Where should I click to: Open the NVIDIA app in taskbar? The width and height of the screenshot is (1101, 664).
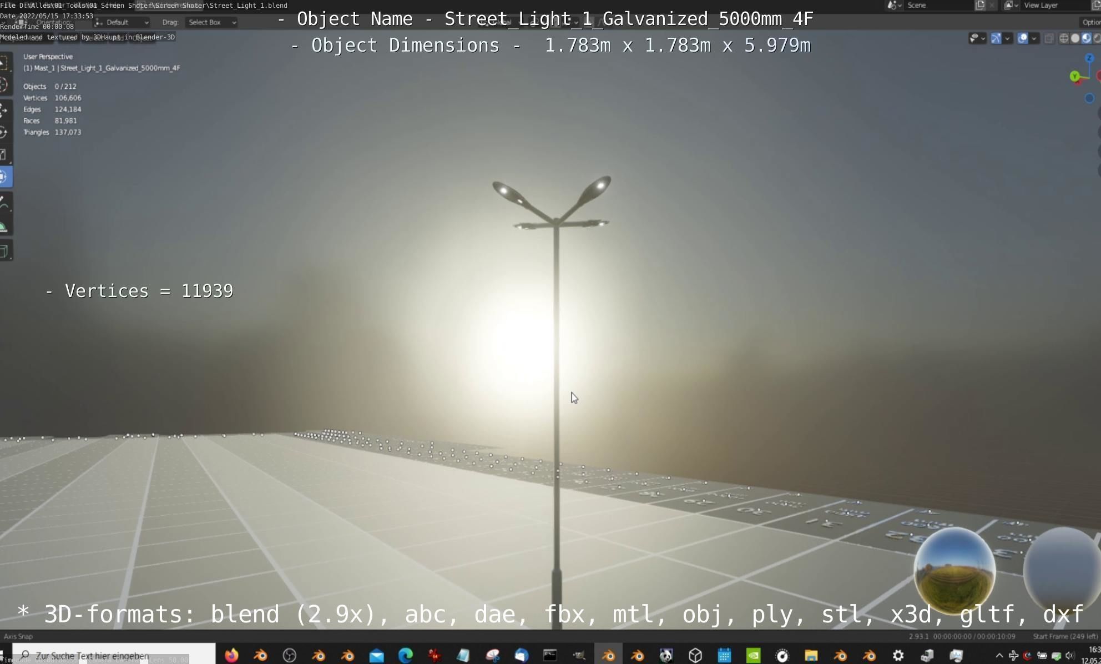click(753, 655)
